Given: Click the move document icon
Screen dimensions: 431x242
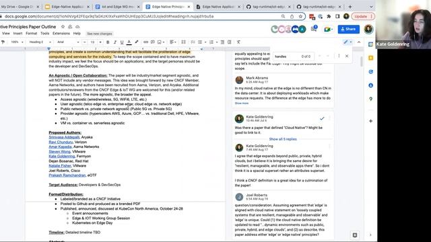Looking at the screenshot, I should (70, 27).
